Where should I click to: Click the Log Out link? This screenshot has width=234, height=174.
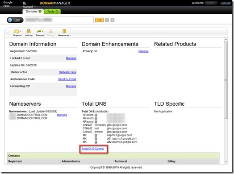tap(226, 3)
